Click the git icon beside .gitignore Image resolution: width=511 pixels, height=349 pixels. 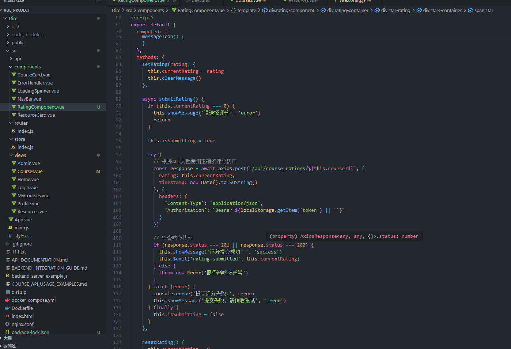7,244
